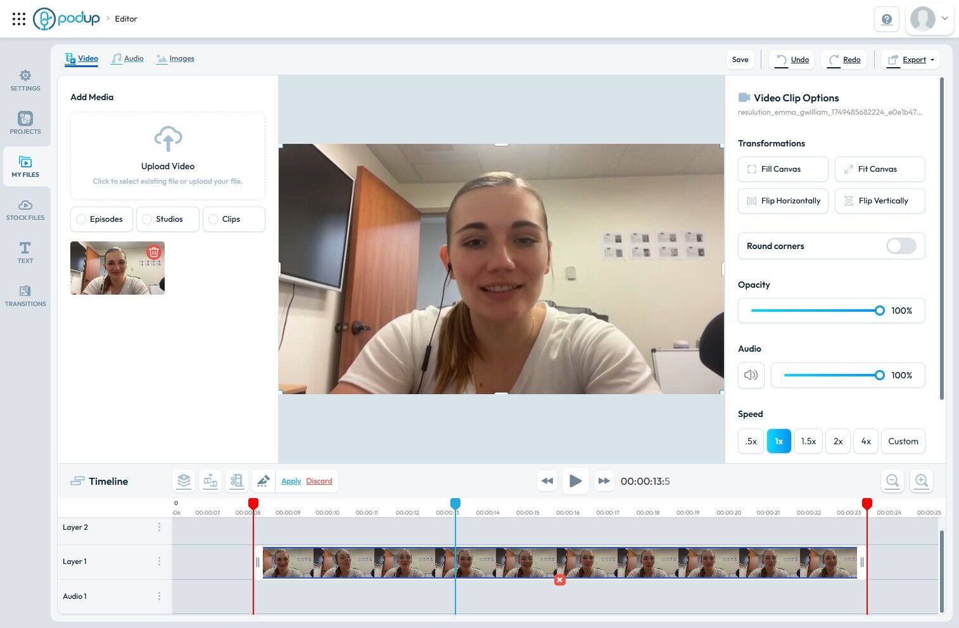The image size is (959, 628).
Task: Click the Upload Video area
Action: 168,156
